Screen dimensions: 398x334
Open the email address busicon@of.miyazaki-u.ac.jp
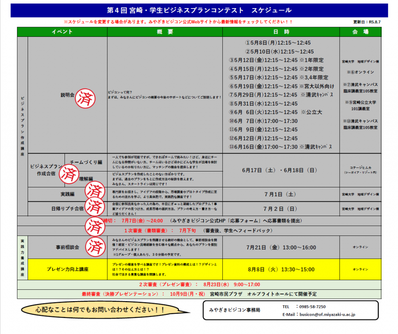(327, 315)
